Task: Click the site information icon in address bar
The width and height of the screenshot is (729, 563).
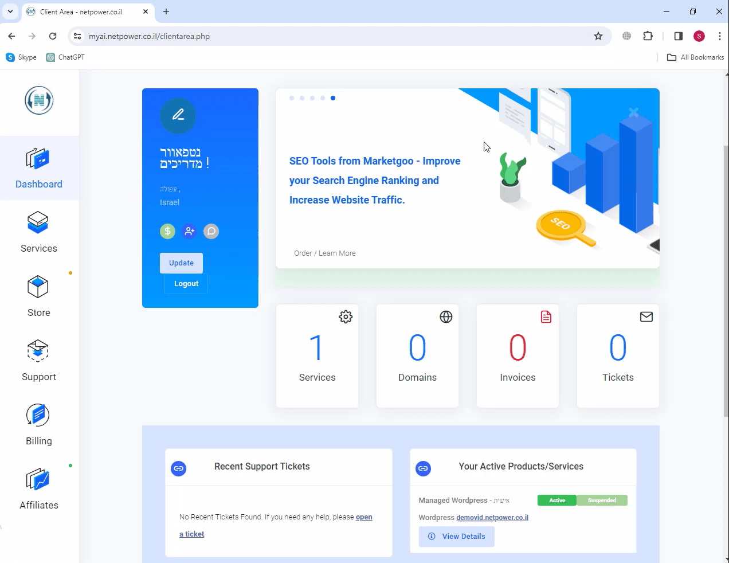Action: click(x=77, y=36)
